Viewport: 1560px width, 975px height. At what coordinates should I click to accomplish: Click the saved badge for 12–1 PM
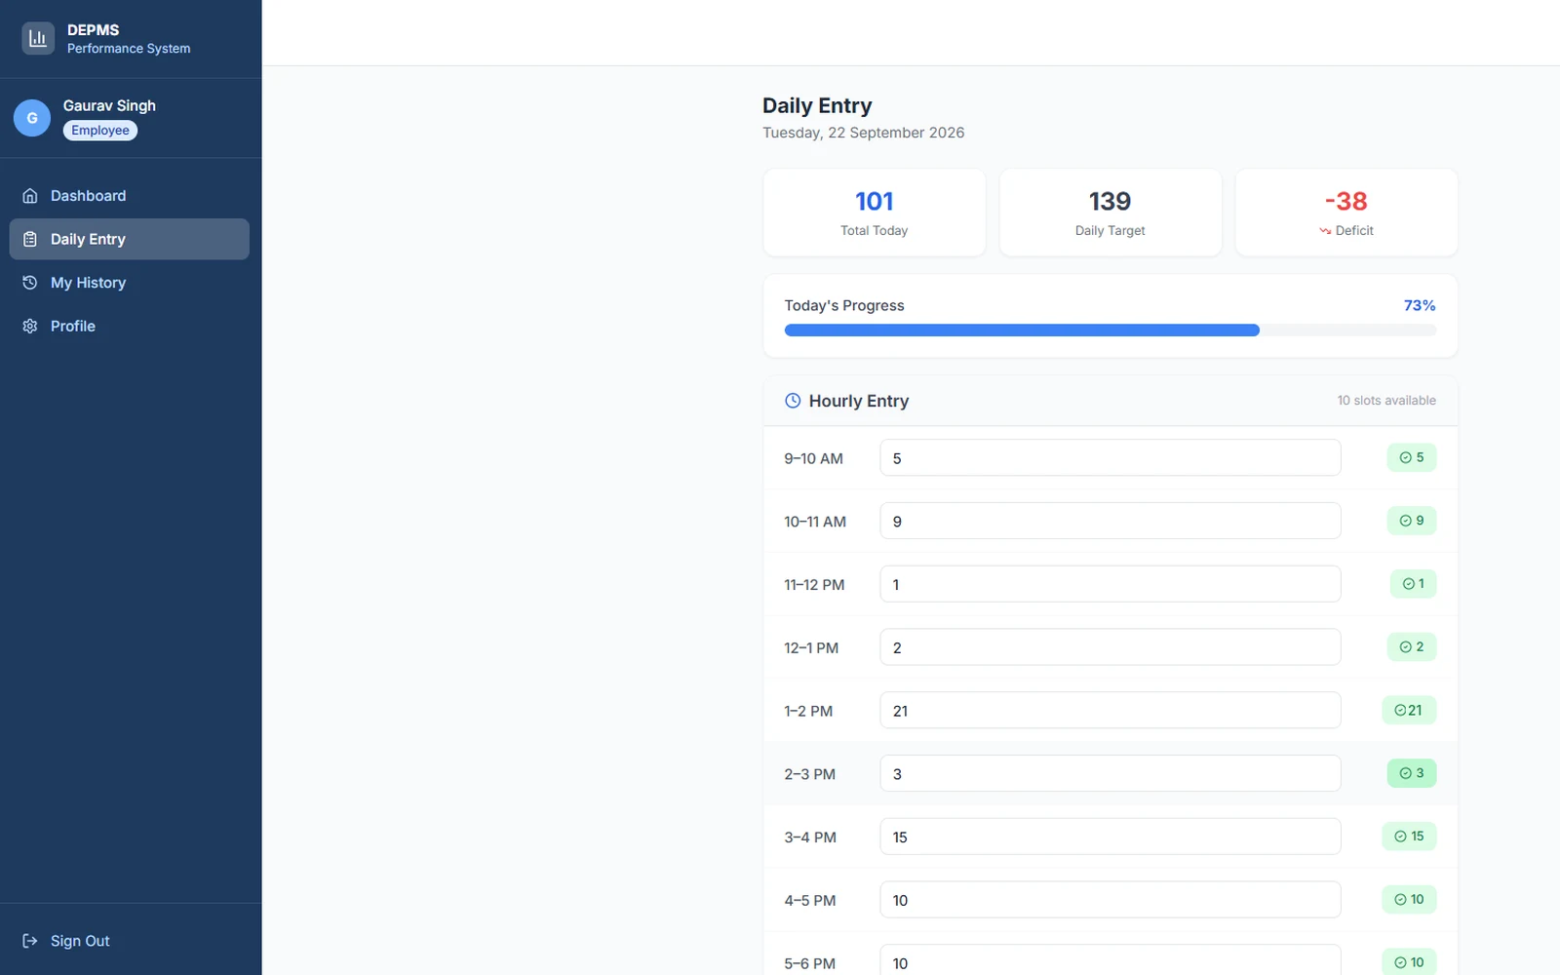tap(1411, 646)
